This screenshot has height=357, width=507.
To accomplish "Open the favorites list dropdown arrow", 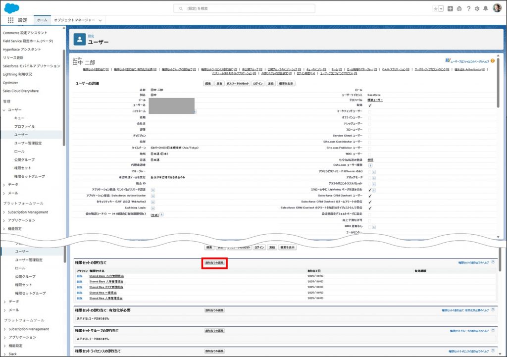I will (441, 8).
